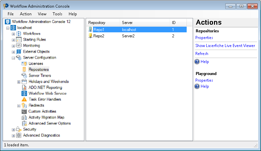The height and width of the screenshot is (151, 261).
Task: Collapse the Server Configuration node
Action: point(13,58)
